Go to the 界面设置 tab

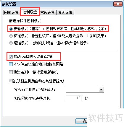click(65, 12)
